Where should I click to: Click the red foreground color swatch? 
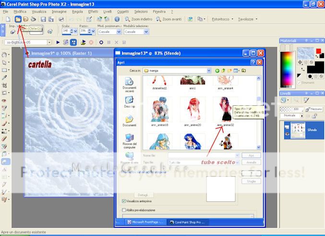coord(319,51)
